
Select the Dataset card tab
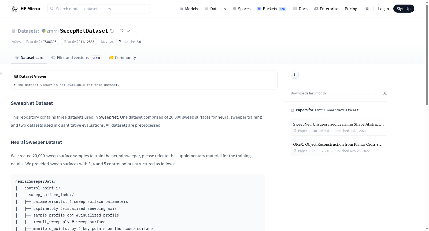click(x=29, y=58)
